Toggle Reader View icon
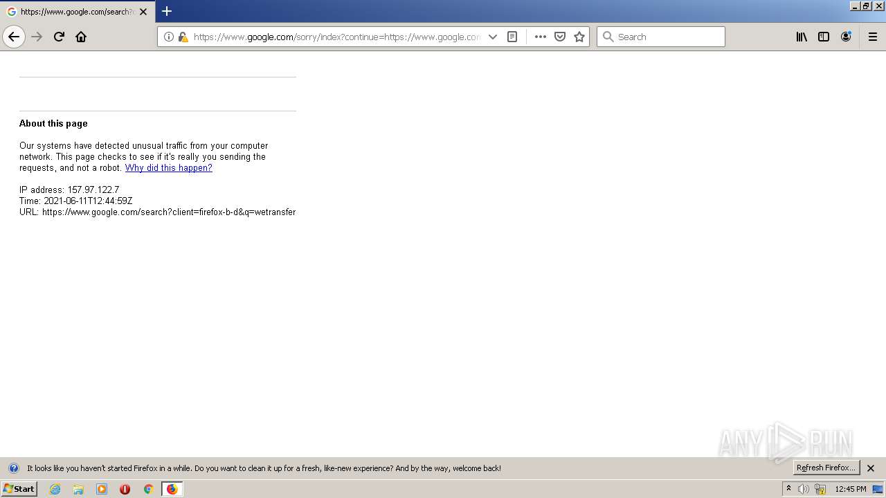Viewport: 886px width, 498px height. [x=512, y=37]
